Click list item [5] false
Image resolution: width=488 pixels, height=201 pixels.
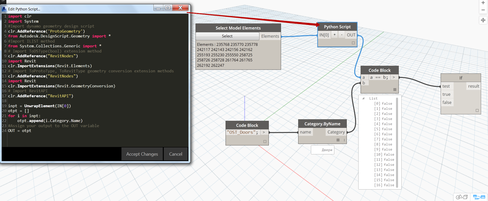[383, 129]
